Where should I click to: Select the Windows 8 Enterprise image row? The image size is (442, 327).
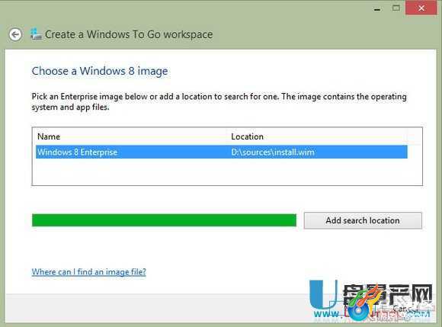(x=222, y=152)
